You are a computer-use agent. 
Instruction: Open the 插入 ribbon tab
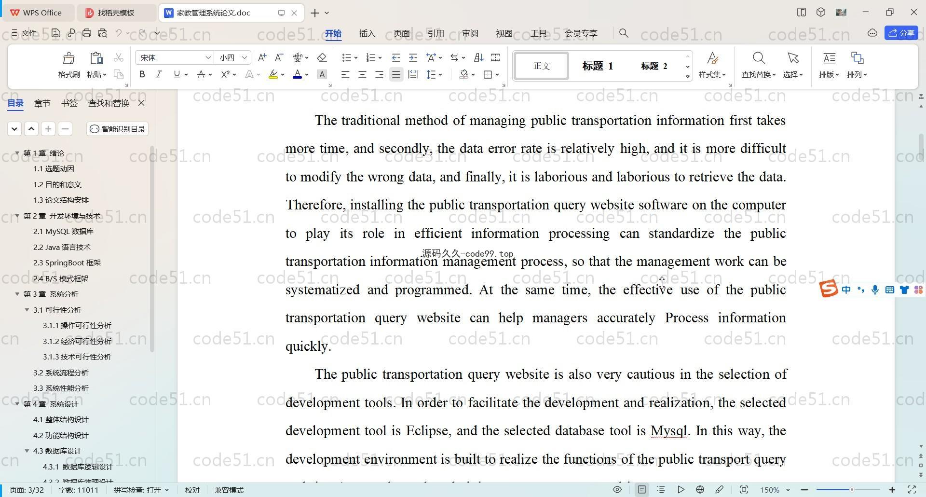tap(367, 33)
